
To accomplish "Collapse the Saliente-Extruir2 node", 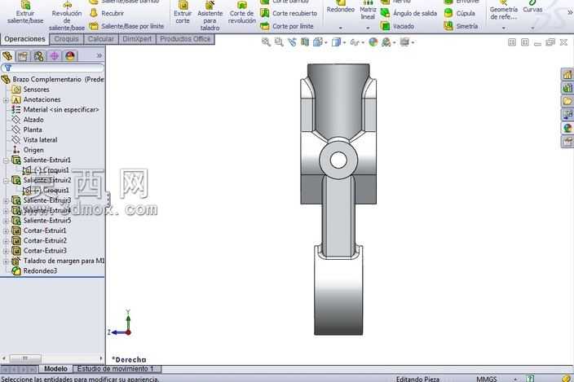I will pos(6,181).
